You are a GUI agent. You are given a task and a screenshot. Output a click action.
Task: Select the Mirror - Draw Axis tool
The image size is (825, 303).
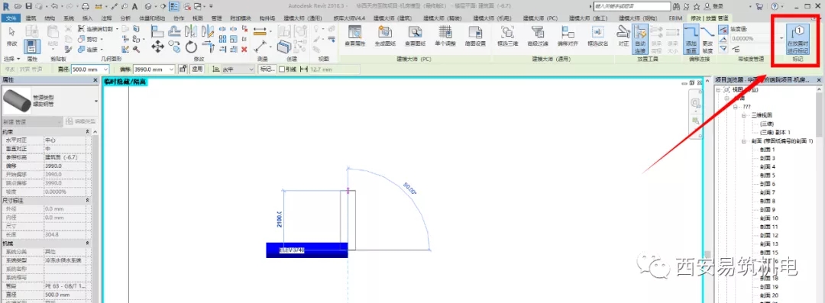pos(207,32)
